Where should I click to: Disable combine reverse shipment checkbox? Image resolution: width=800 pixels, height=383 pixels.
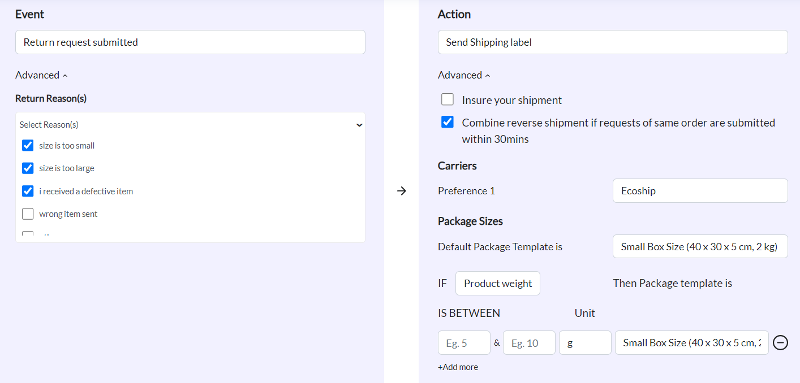coord(448,123)
